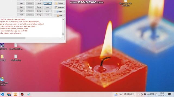Open the notification center icon
This screenshot has width=174, height=97.
(x=170, y=94)
